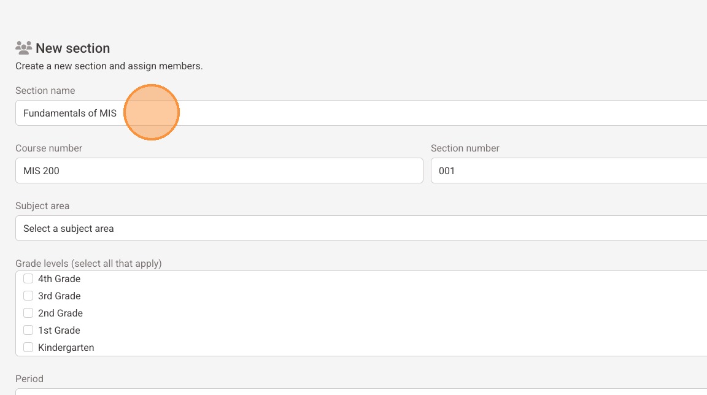
Task: Tick the 3rd Grade checkbox
Action: pyautogui.click(x=28, y=296)
